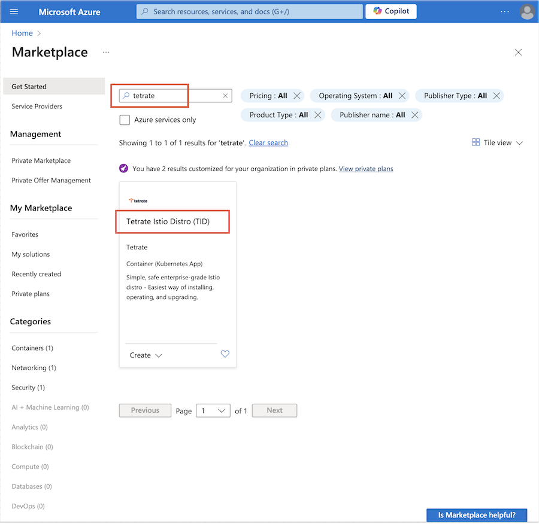This screenshot has width=539, height=524.
Task: Remove the Publisher Type filter
Action: click(x=496, y=96)
